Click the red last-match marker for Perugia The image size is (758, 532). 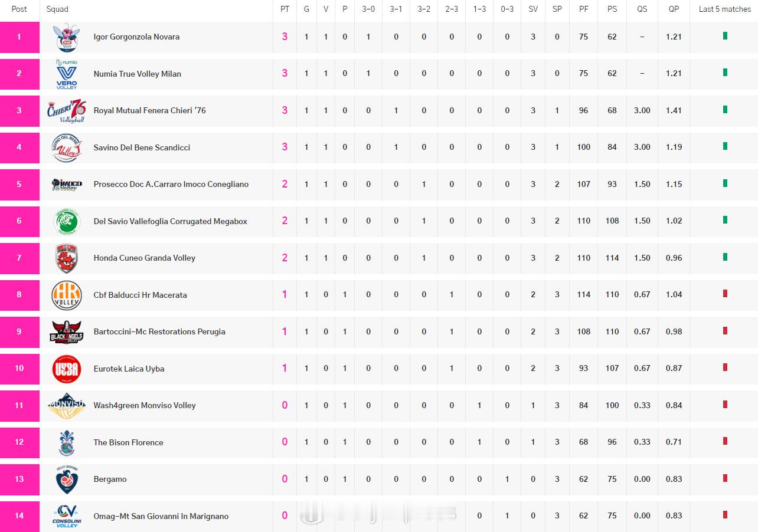725,331
